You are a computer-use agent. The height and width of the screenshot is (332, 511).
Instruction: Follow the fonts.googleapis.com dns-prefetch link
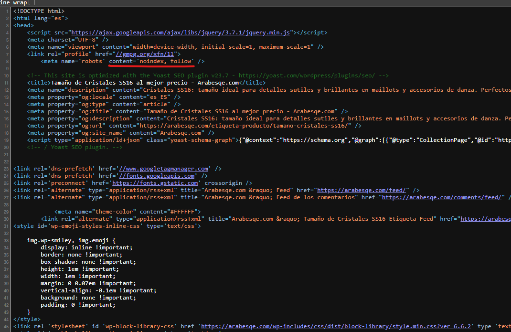[x=157, y=176]
